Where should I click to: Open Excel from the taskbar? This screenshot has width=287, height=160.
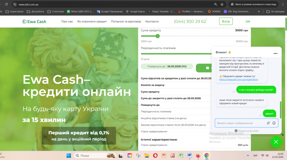coord(181,156)
